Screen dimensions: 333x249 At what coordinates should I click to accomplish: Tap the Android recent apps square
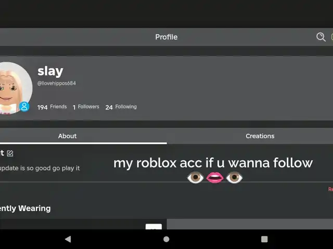pos(264,239)
